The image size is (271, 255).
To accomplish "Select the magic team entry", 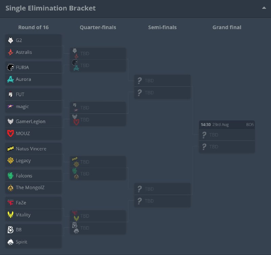I will click(34, 106).
